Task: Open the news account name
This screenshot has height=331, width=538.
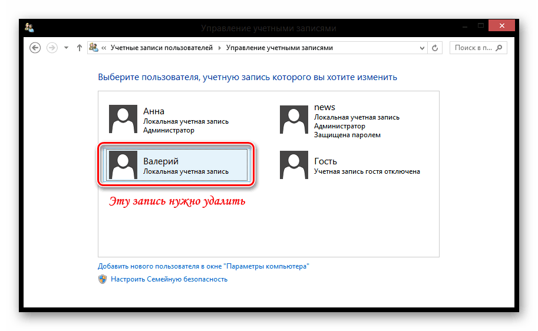Action: tap(325, 107)
